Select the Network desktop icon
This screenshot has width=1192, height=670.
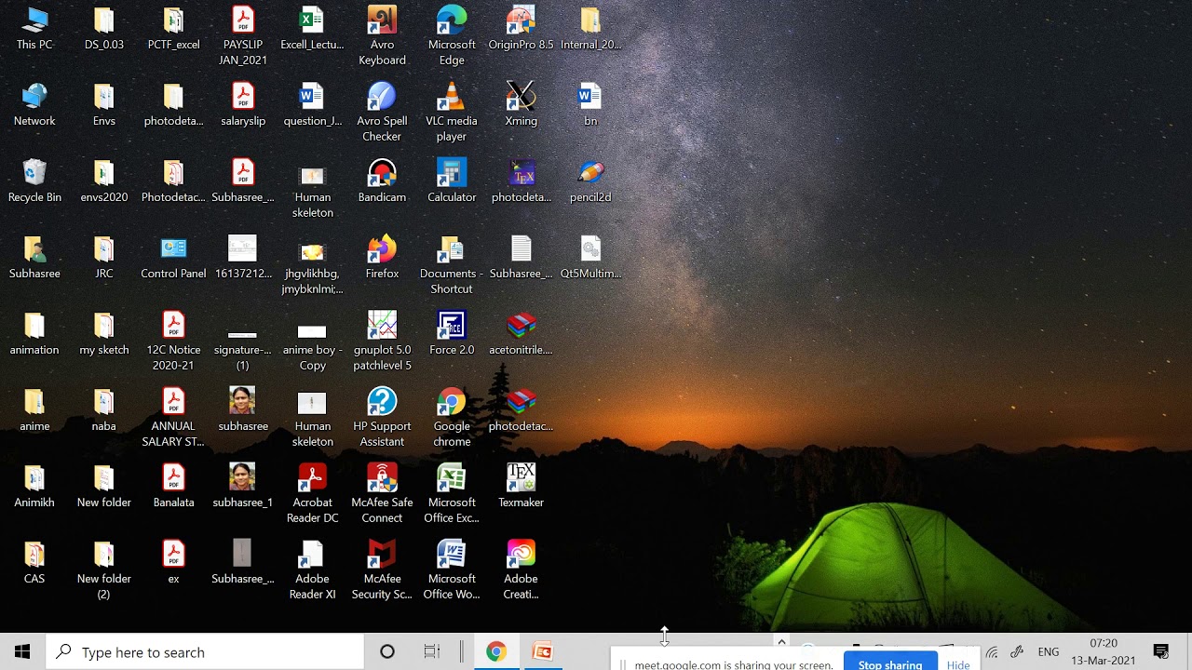pos(34,105)
